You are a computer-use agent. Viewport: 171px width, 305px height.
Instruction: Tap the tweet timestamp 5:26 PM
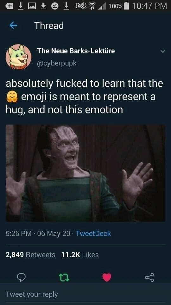(19, 234)
